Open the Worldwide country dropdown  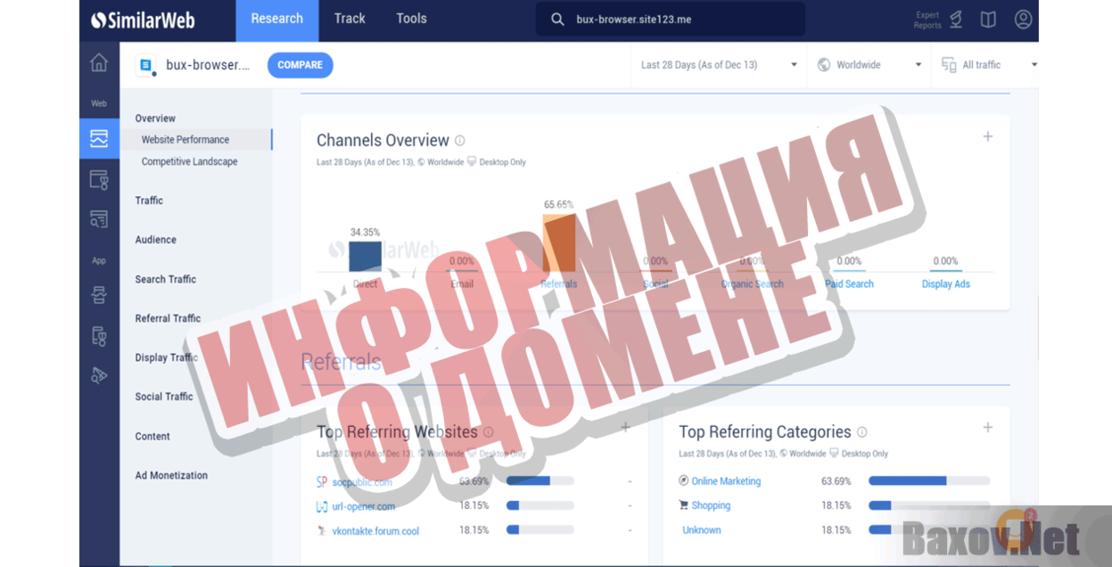tap(869, 65)
